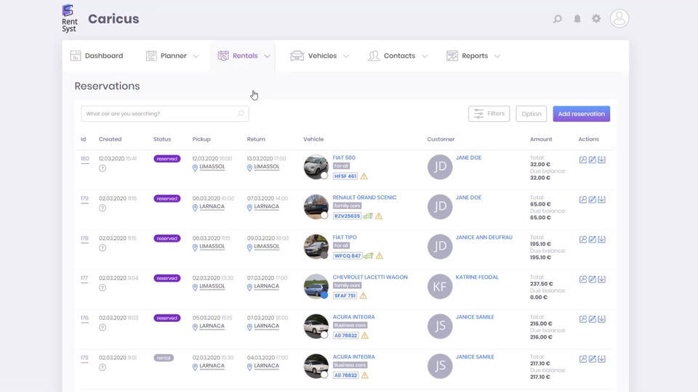The height and width of the screenshot is (392, 698).
Task: Select the Rentals tab
Action: click(244, 56)
